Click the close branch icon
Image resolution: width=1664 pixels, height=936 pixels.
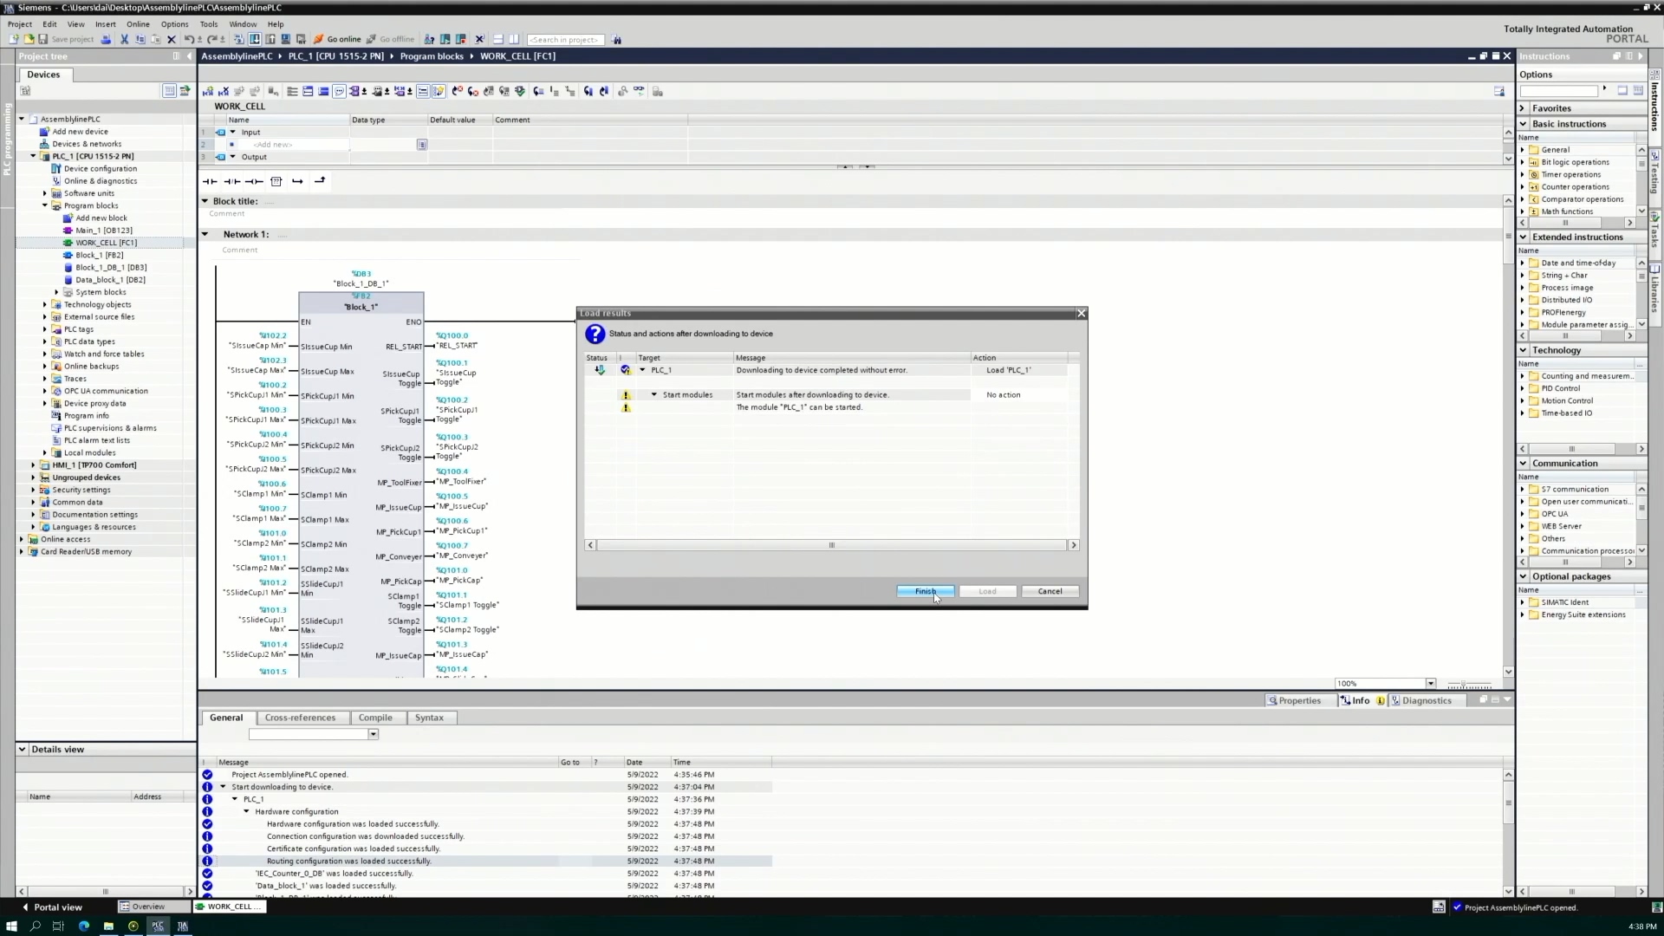click(320, 181)
